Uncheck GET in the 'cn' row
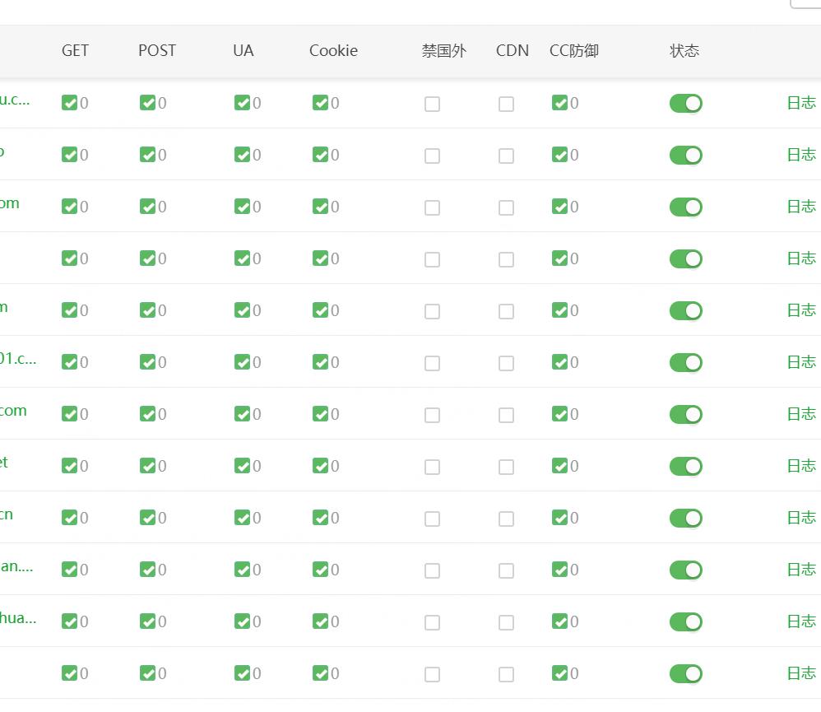This screenshot has width=821, height=712. (69, 518)
